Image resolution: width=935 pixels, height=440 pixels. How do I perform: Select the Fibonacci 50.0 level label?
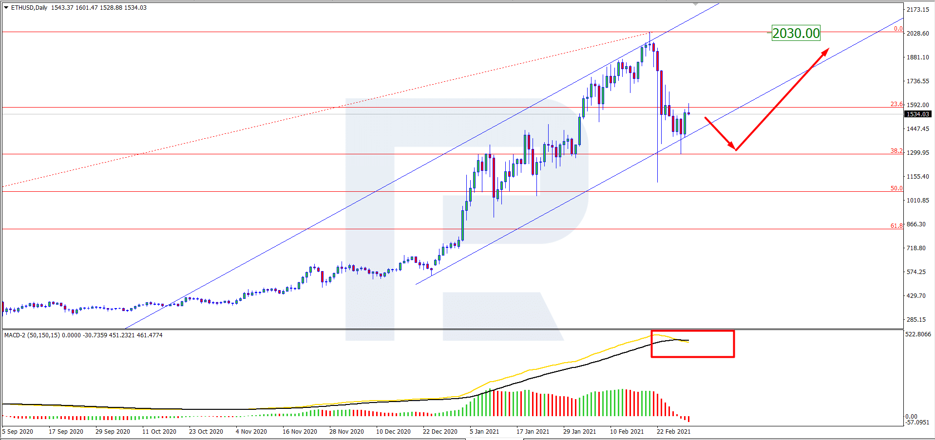(897, 188)
